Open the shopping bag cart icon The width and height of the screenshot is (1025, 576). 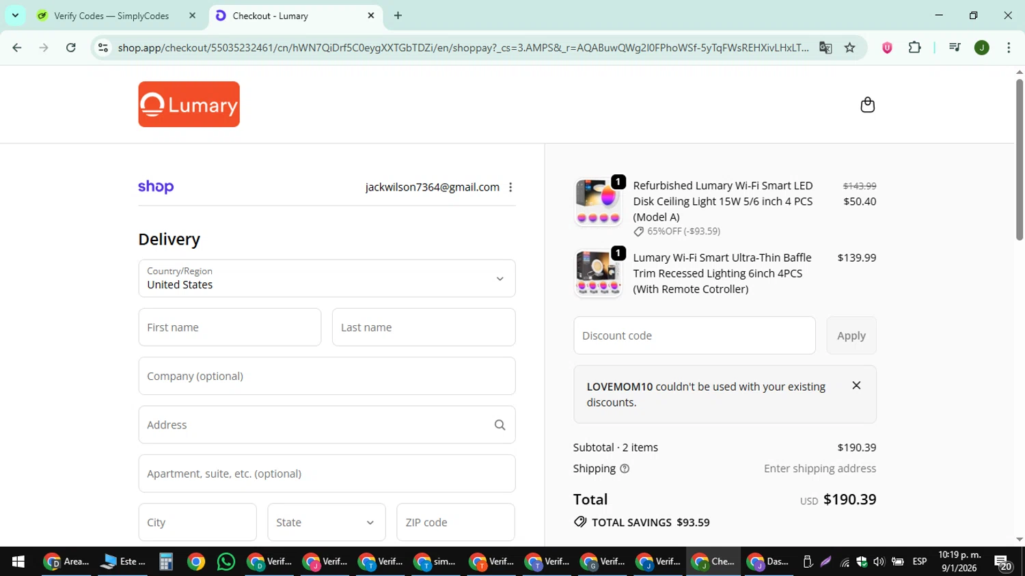click(867, 105)
